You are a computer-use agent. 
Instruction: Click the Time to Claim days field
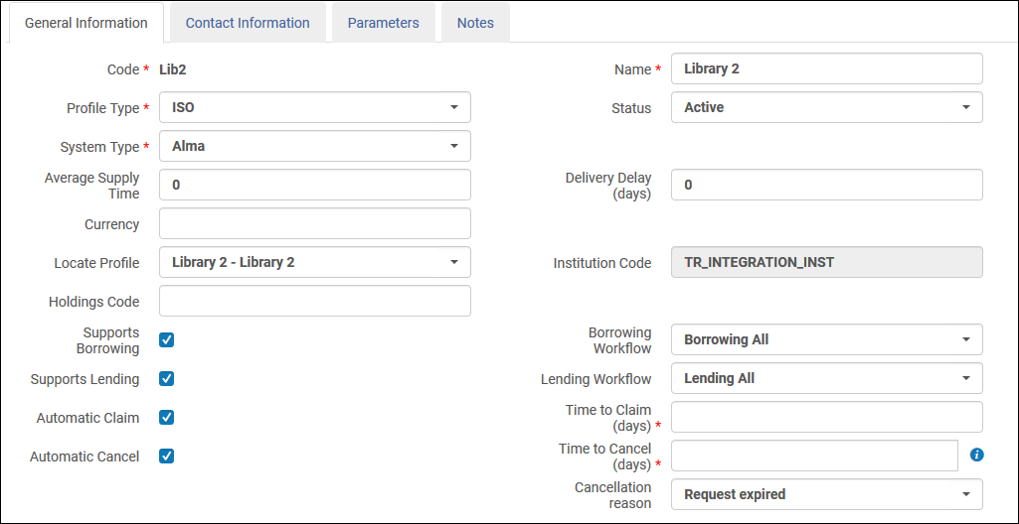pyautogui.click(x=826, y=417)
